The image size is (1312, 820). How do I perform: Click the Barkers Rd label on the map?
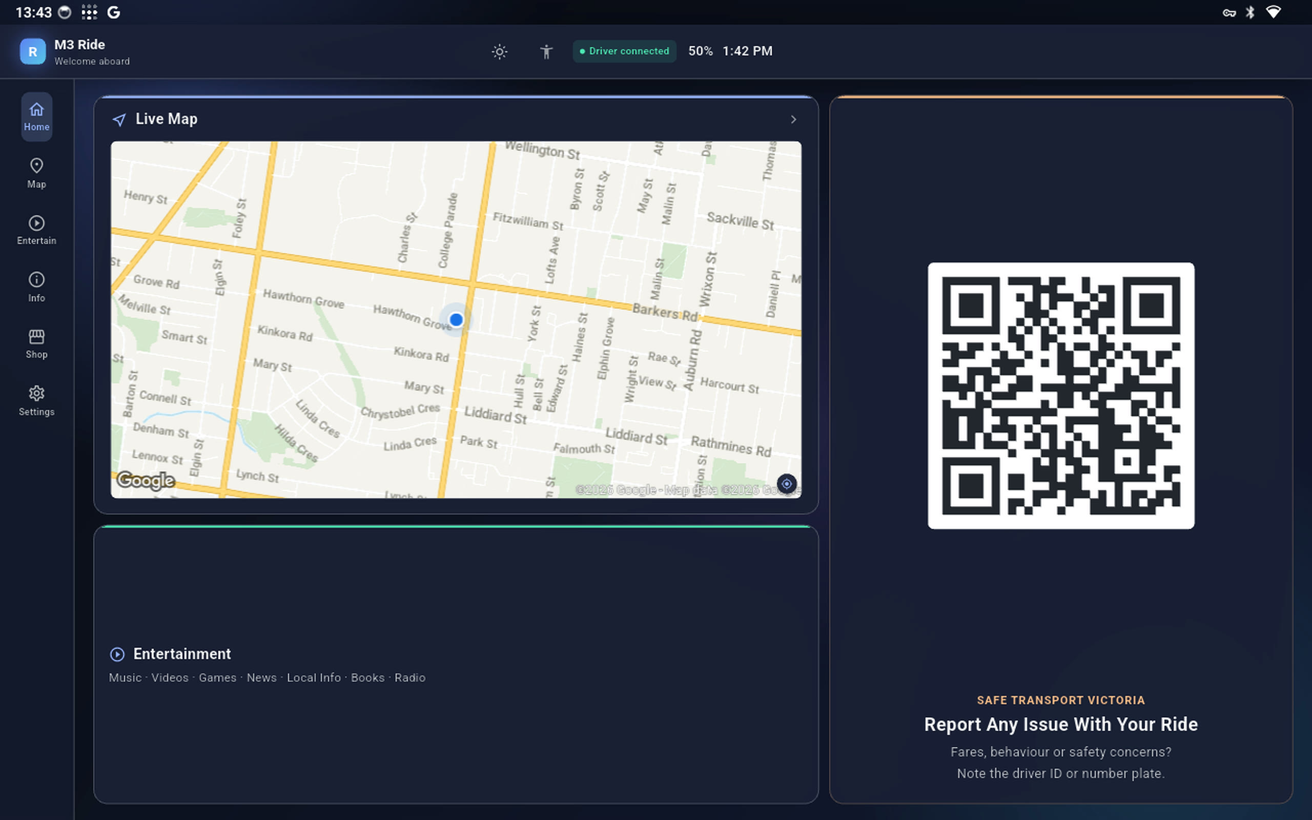(x=665, y=313)
